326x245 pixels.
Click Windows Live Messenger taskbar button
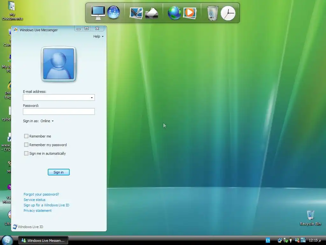(x=43, y=241)
